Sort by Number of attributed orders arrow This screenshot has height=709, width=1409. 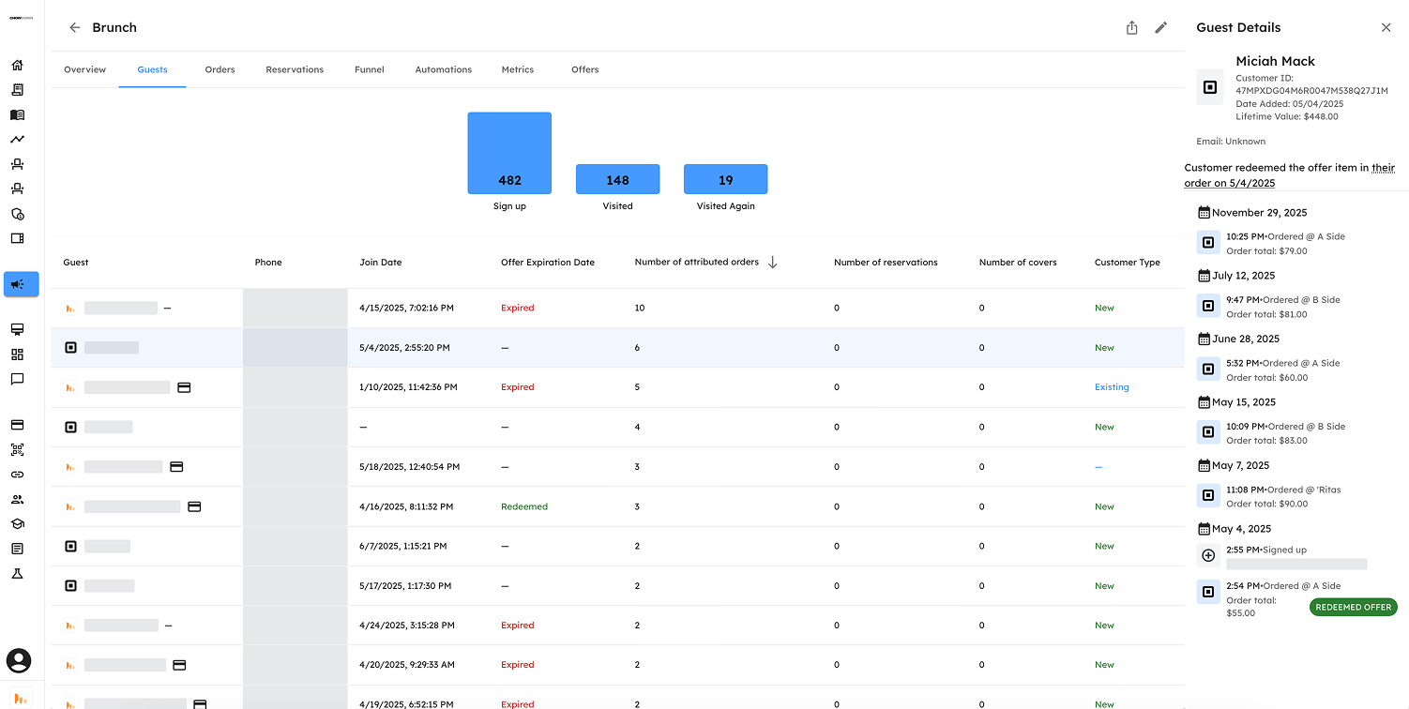(x=772, y=263)
